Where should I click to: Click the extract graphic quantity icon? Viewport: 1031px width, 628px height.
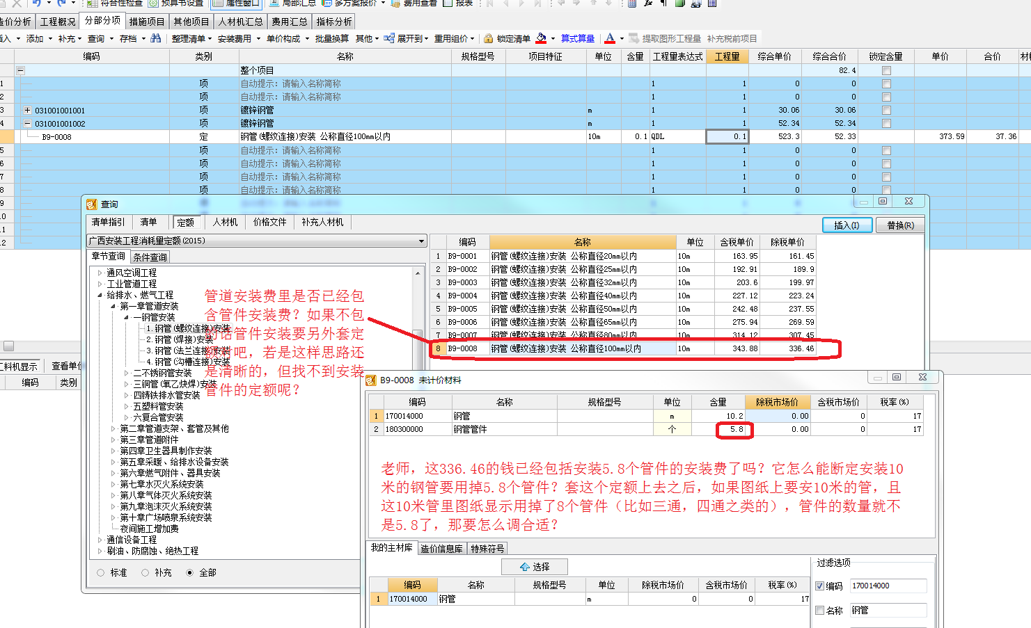click(x=633, y=38)
